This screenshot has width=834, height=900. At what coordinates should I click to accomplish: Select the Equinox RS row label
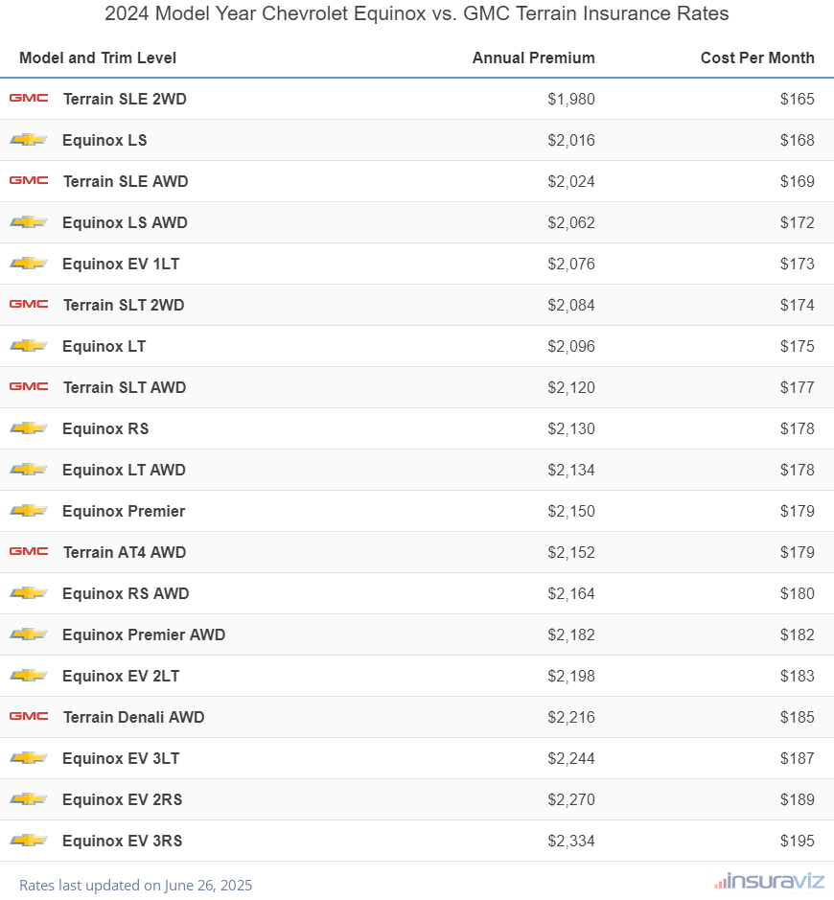pyautogui.click(x=105, y=428)
